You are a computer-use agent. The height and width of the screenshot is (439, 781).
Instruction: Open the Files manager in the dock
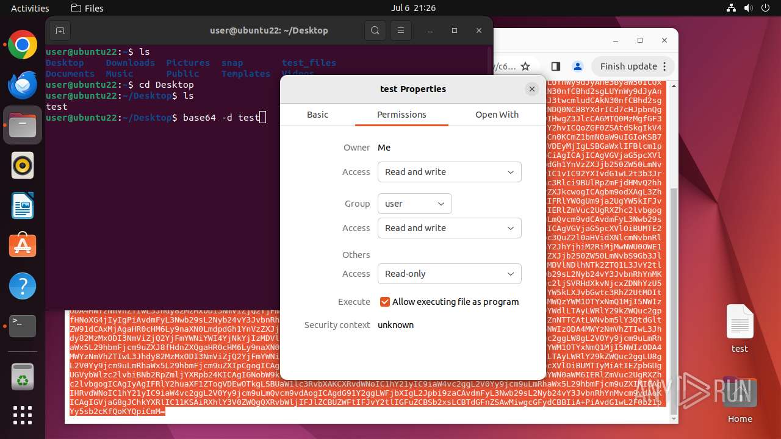click(23, 125)
